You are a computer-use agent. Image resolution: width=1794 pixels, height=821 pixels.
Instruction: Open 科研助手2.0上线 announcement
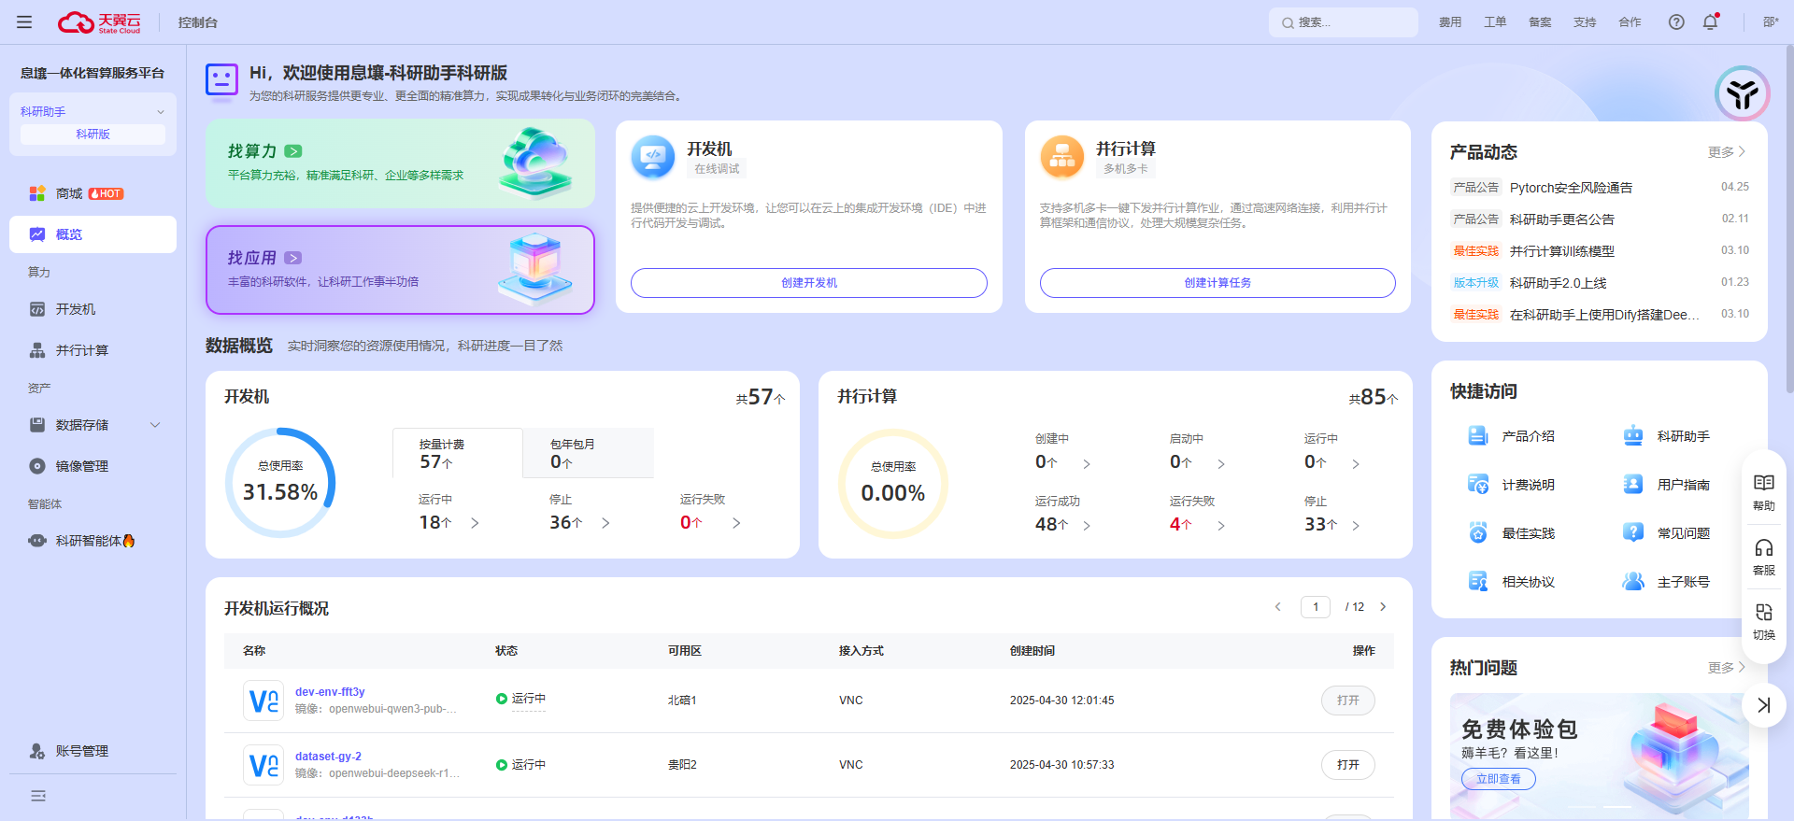point(1559,283)
